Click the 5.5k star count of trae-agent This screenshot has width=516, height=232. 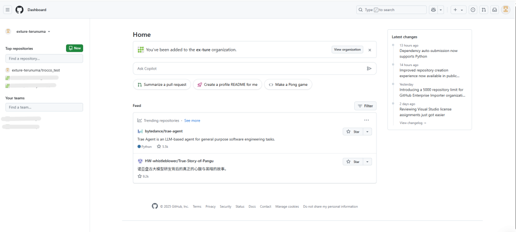(x=163, y=146)
